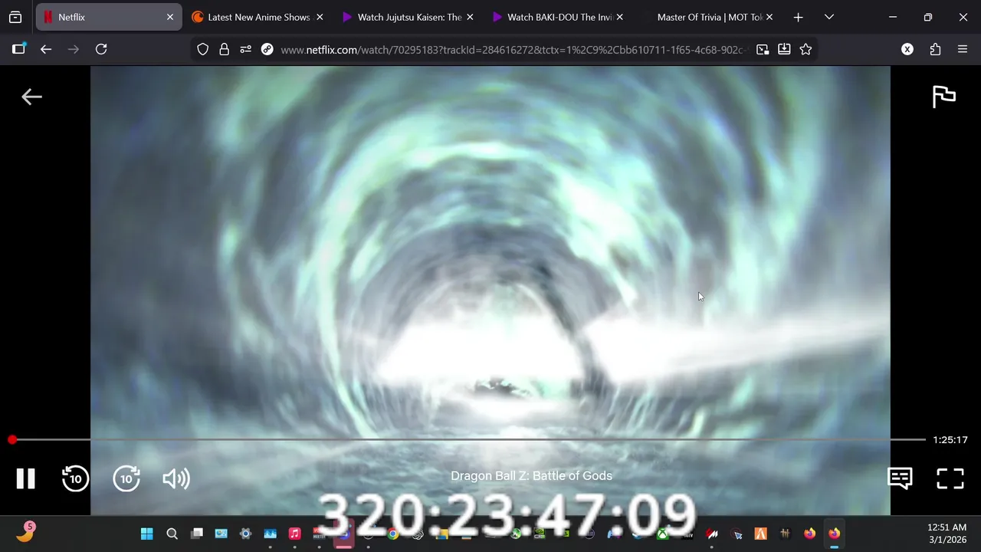Viewport: 981px width, 552px height.
Task: Select the Netflix browser tab
Action: [109, 17]
